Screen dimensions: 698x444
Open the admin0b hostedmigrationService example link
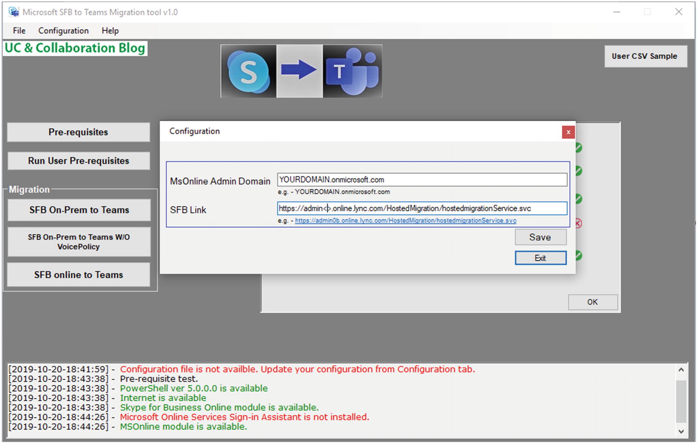point(405,221)
